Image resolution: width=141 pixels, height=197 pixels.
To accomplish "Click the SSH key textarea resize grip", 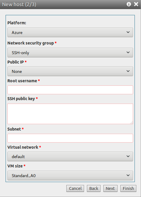I will (131, 122).
